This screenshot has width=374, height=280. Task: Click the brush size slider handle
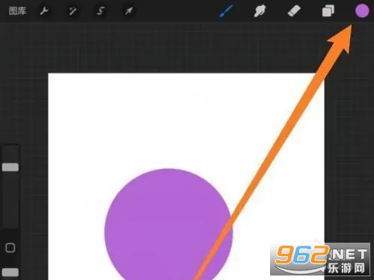click(x=10, y=167)
